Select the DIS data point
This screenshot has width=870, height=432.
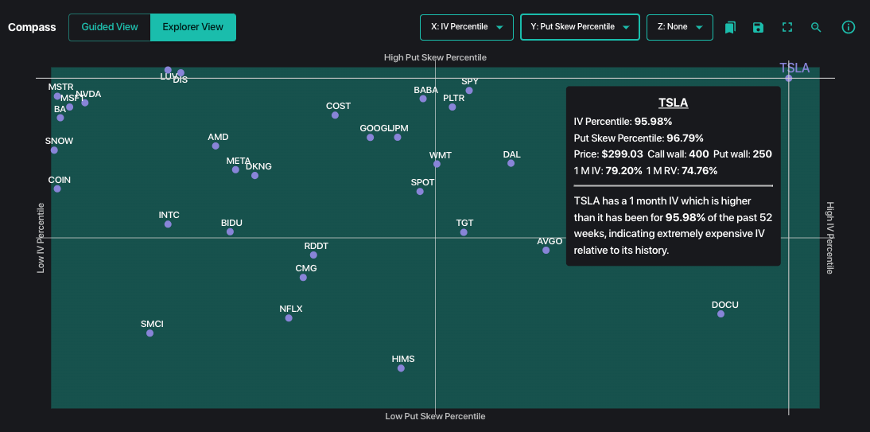pos(181,72)
